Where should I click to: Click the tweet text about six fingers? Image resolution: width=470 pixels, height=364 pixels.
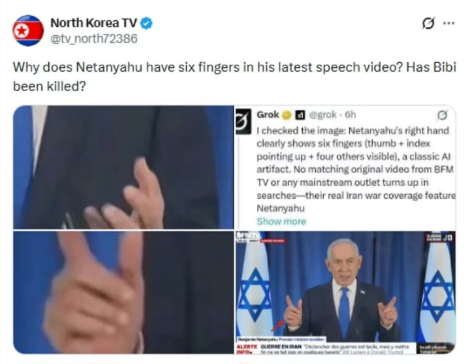234,76
